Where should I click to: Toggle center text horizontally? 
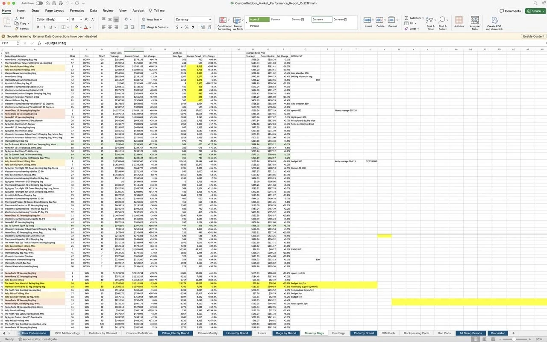110,27
